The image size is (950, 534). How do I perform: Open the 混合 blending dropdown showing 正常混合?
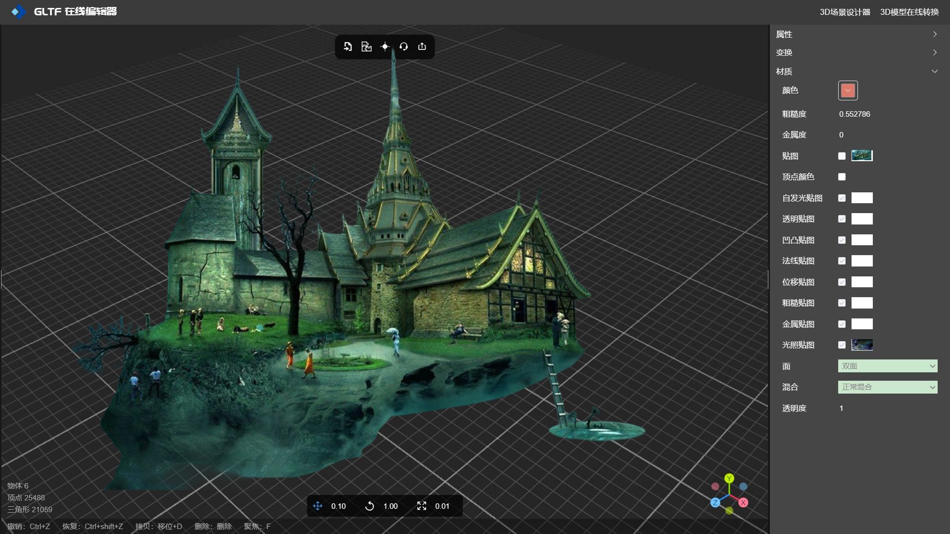coord(888,387)
